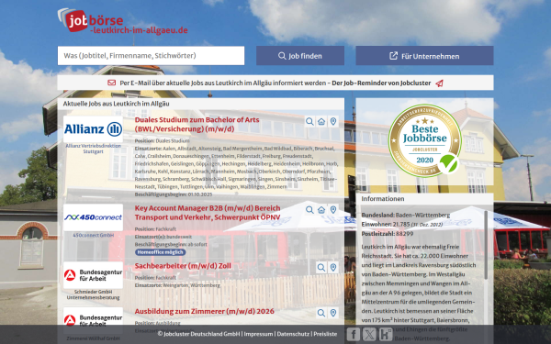Click location pin for Ausbildung zum Zimmerer job
Image resolution: width=551 pixels, height=344 pixels.
(x=333, y=313)
